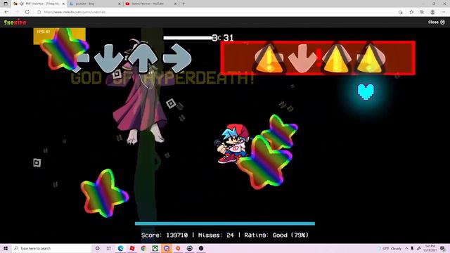Open a new browser tab with the plus button

(x=184, y=4)
